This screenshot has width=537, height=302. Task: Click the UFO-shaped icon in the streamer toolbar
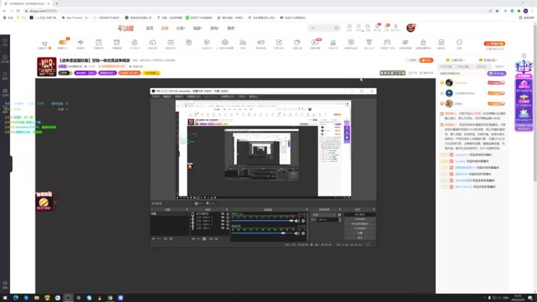point(225,42)
